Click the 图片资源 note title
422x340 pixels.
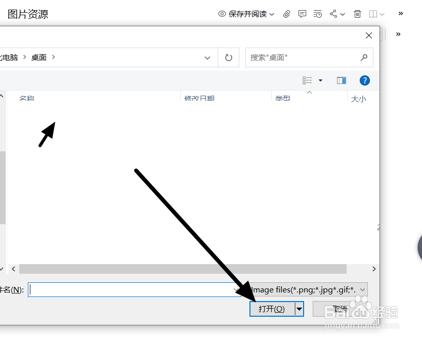click(x=28, y=14)
